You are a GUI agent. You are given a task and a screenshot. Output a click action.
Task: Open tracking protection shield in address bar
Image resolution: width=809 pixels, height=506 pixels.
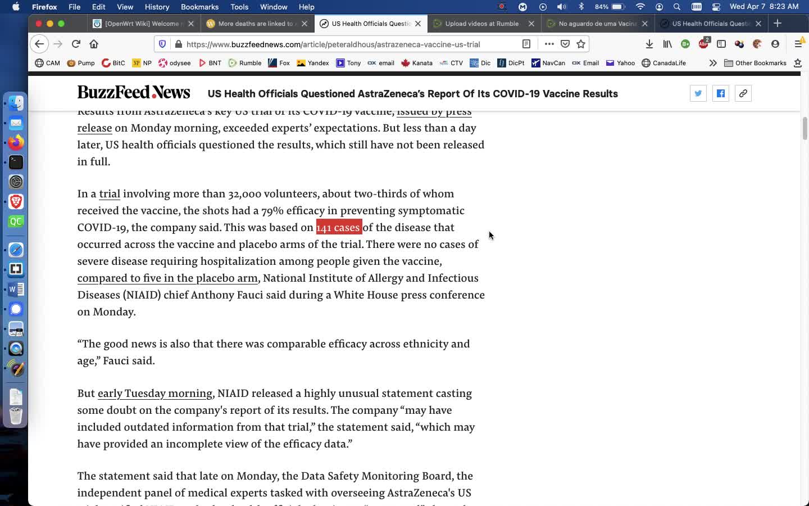[x=162, y=44]
